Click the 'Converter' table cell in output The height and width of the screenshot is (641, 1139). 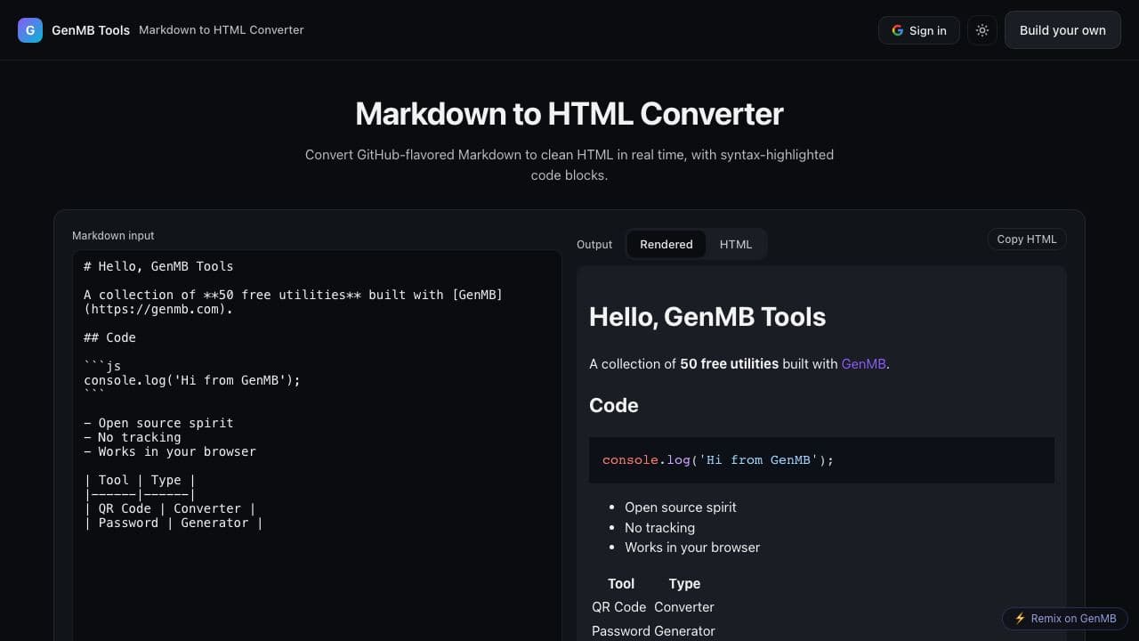click(x=684, y=607)
